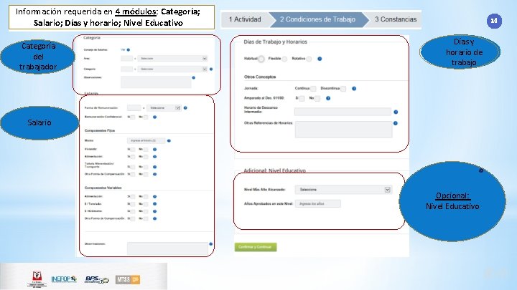Open help icon on the $ / Tonelada row
The width and height of the screenshot is (517, 290).
[x=154, y=204]
